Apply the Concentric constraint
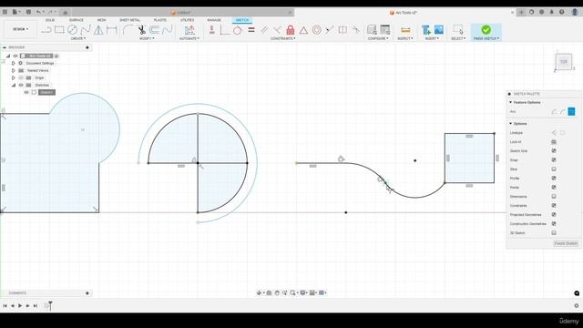The height and width of the screenshot is (328, 583). pos(317,30)
